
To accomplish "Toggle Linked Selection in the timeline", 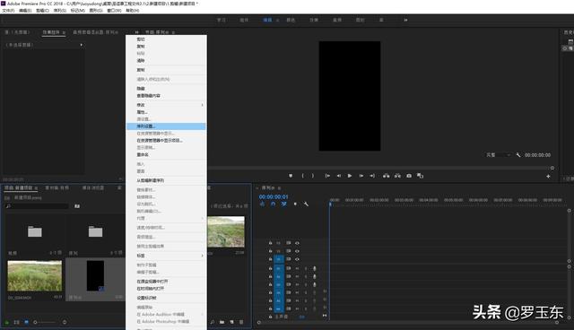I will [284, 204].
